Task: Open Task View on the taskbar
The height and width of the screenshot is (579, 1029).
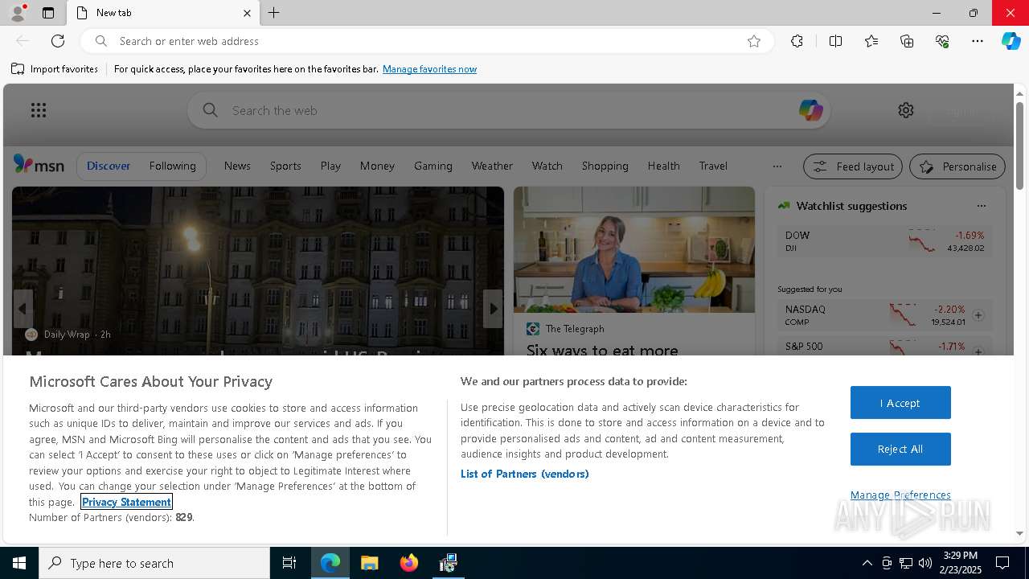Action: [x=289, y=563]
